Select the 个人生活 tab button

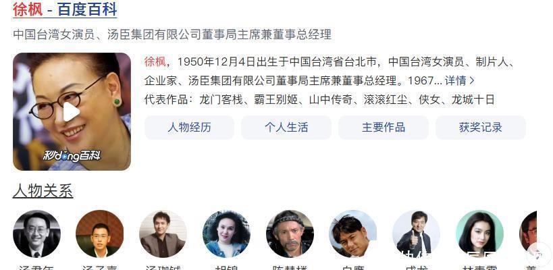pyautogui.click(x=286, y=128)
